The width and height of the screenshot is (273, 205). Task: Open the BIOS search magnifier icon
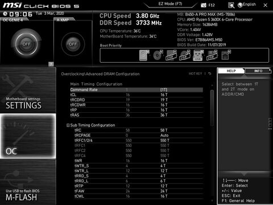(231, 5)
